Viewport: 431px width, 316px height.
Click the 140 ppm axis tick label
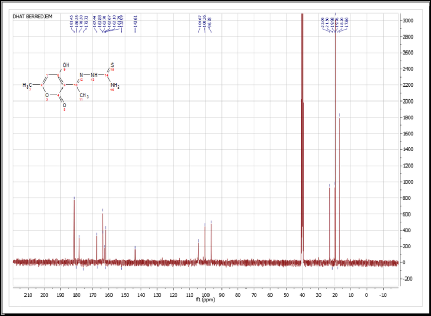pos(141,295)
